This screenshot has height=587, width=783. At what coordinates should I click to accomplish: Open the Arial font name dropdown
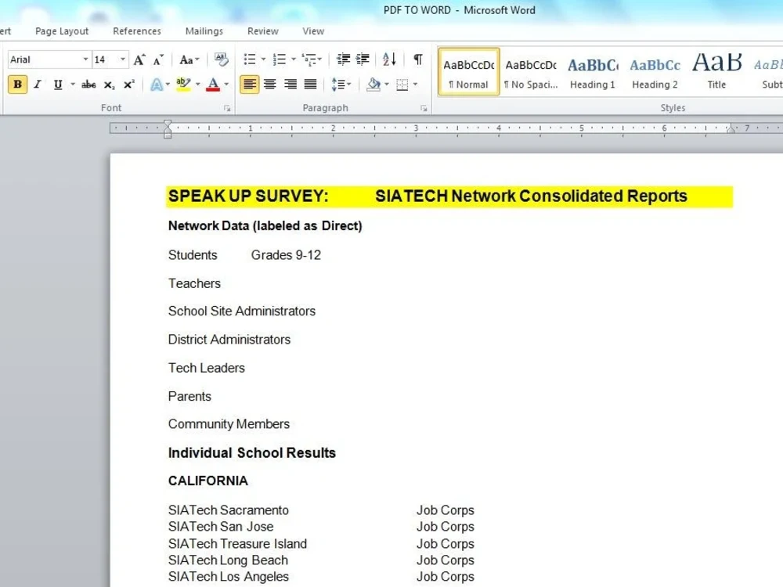[85, 59]
